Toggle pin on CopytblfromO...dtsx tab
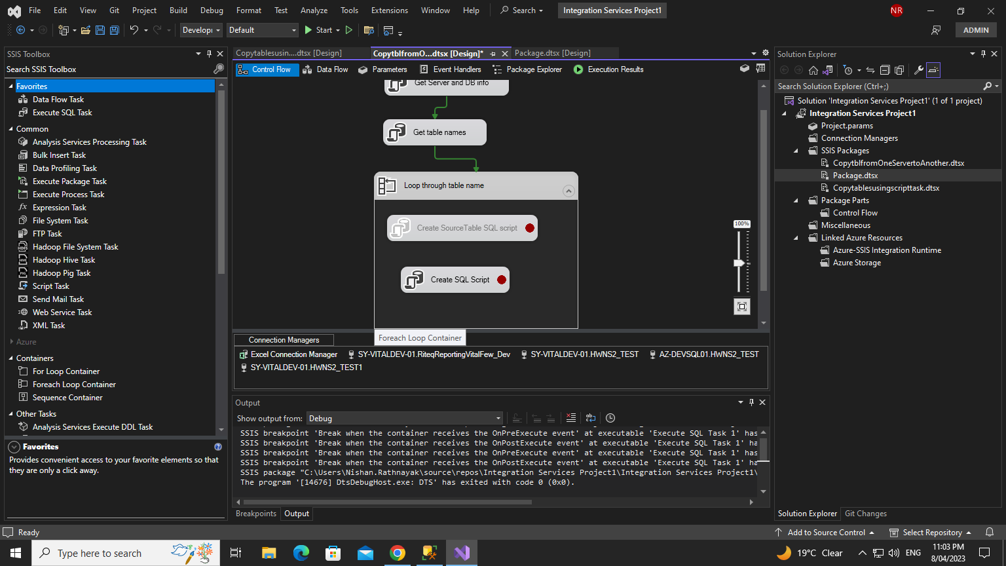 493,54
